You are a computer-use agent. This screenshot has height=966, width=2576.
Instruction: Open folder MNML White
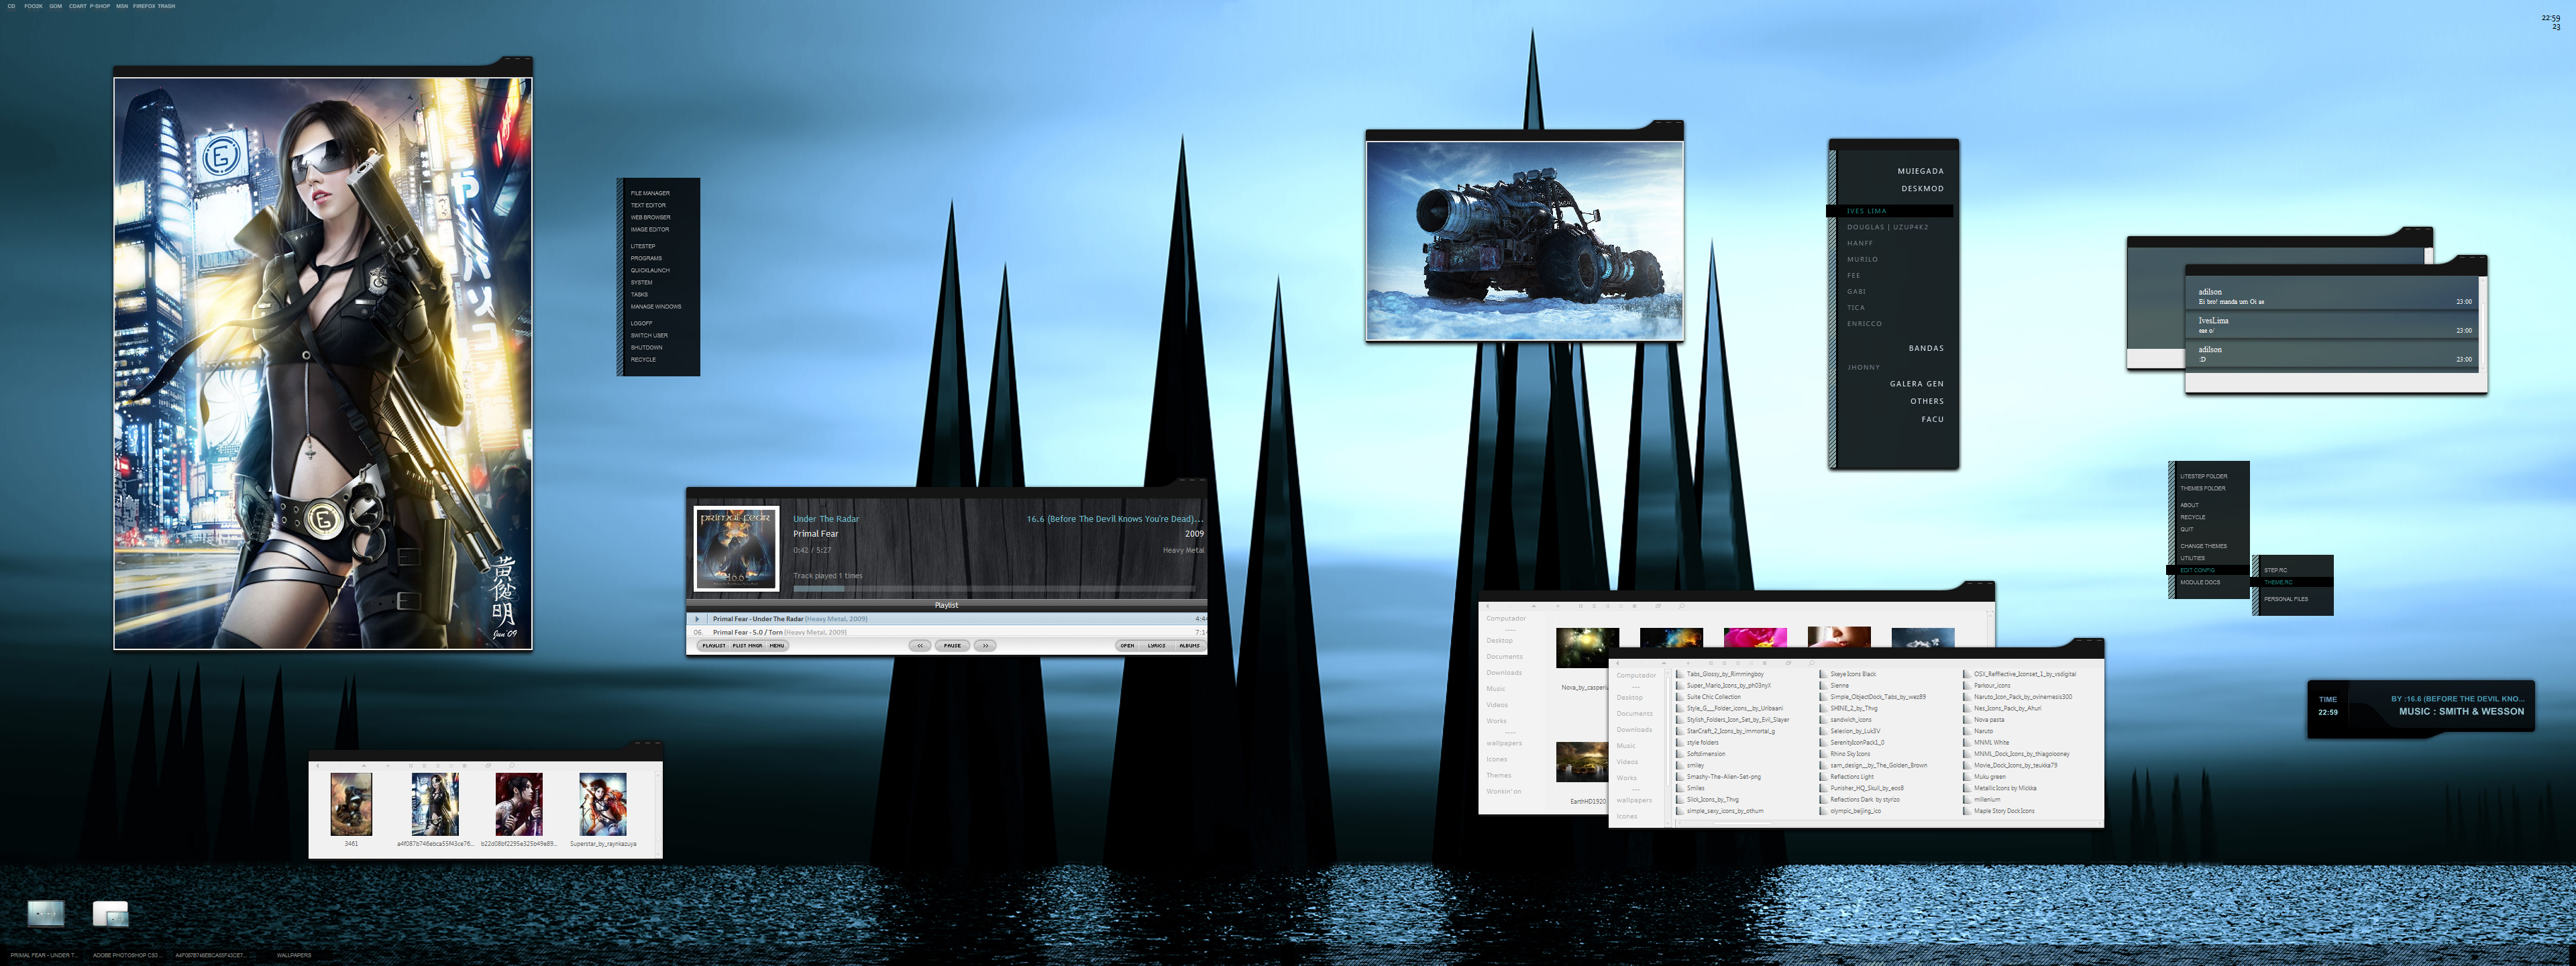click(1985, 743)
